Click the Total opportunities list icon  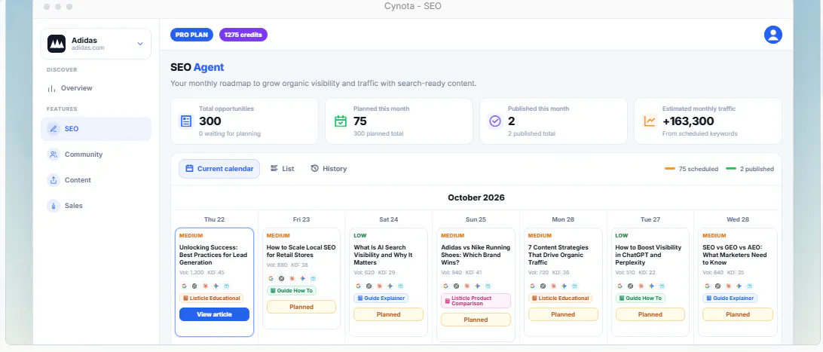click(x=186, y=121)
